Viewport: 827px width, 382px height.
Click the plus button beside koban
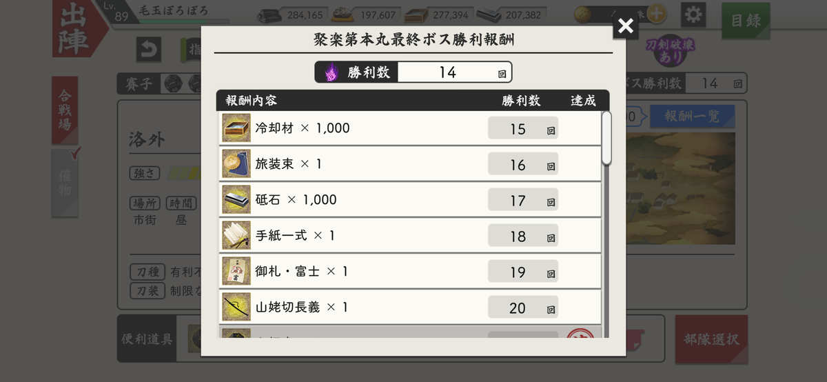pyautogui.click(x=657, y=14)
